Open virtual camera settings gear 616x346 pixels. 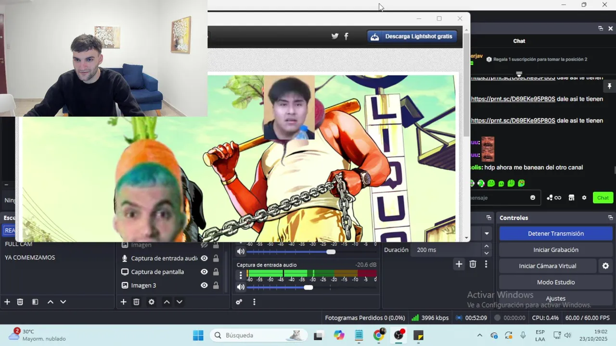click(x=605, y=266)
